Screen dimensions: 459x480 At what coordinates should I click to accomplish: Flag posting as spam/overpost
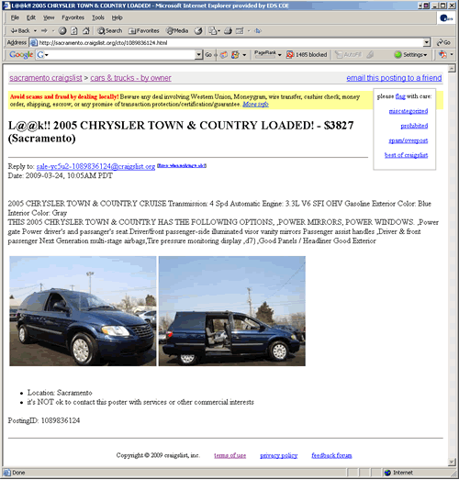[x=409, y=140]
